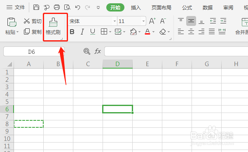Expand the font color dropdown arrow

(153, 32)
